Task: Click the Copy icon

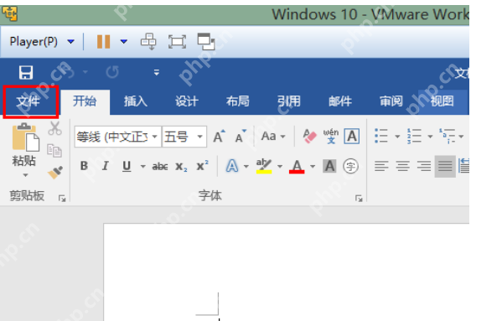Action: click(54, 150)
